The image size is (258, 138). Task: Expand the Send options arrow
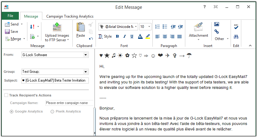(22, 24)
